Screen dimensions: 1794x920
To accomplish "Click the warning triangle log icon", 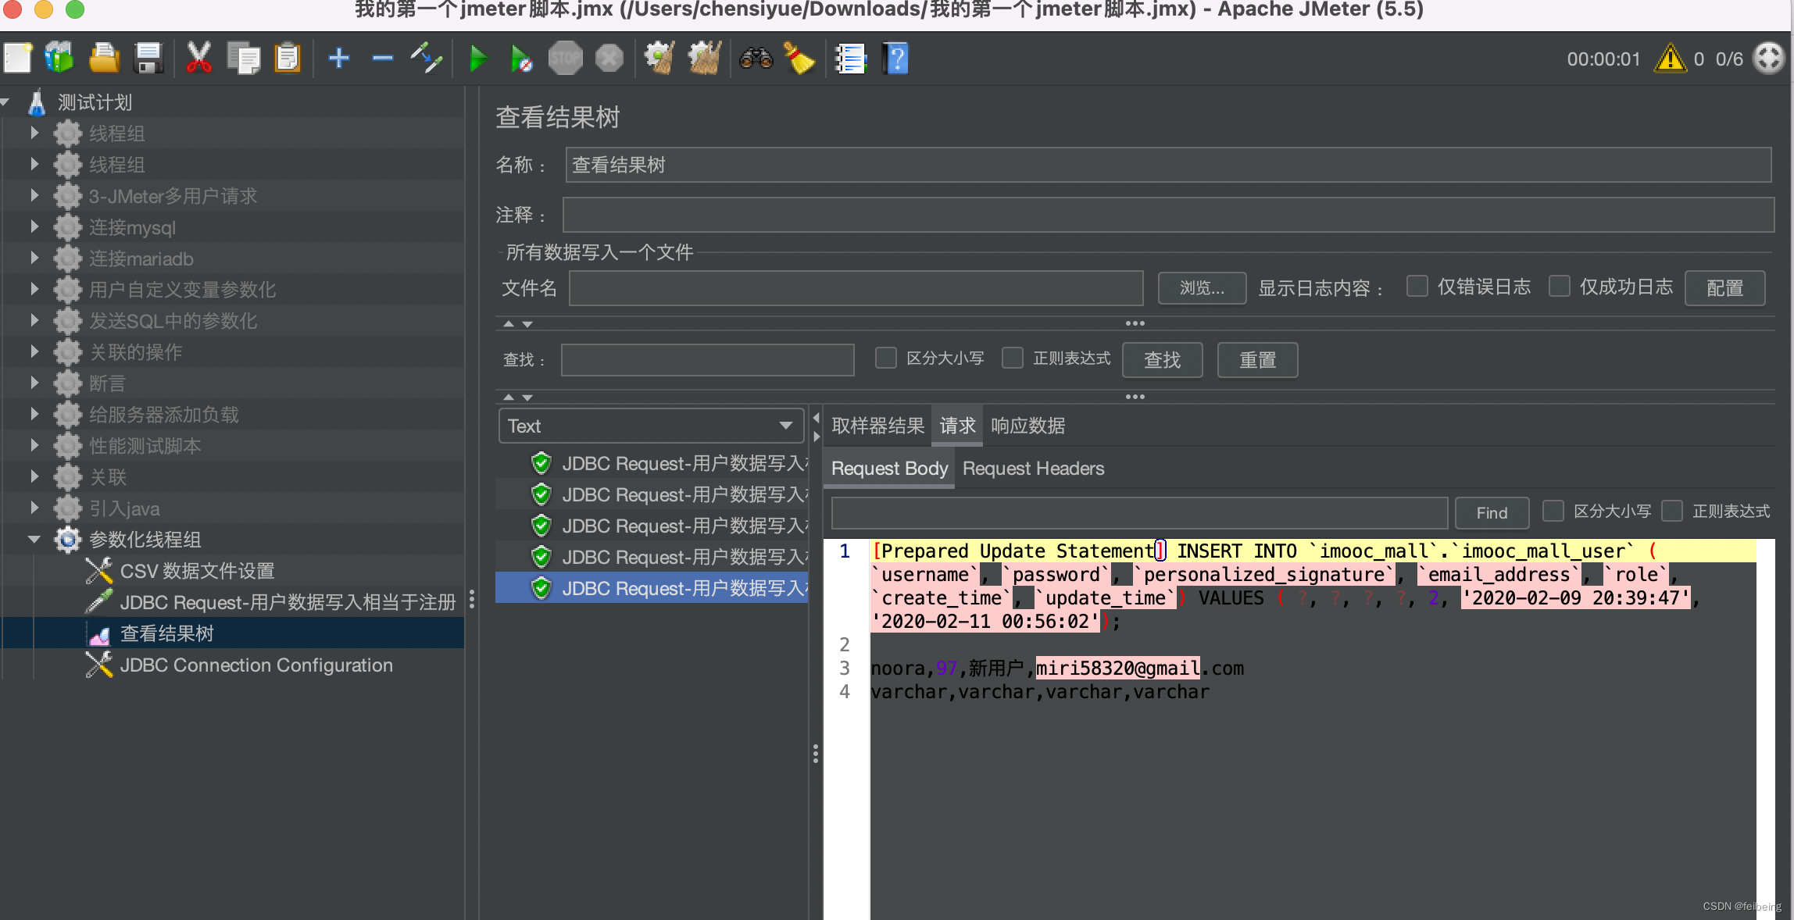I will click(1671, 59).
